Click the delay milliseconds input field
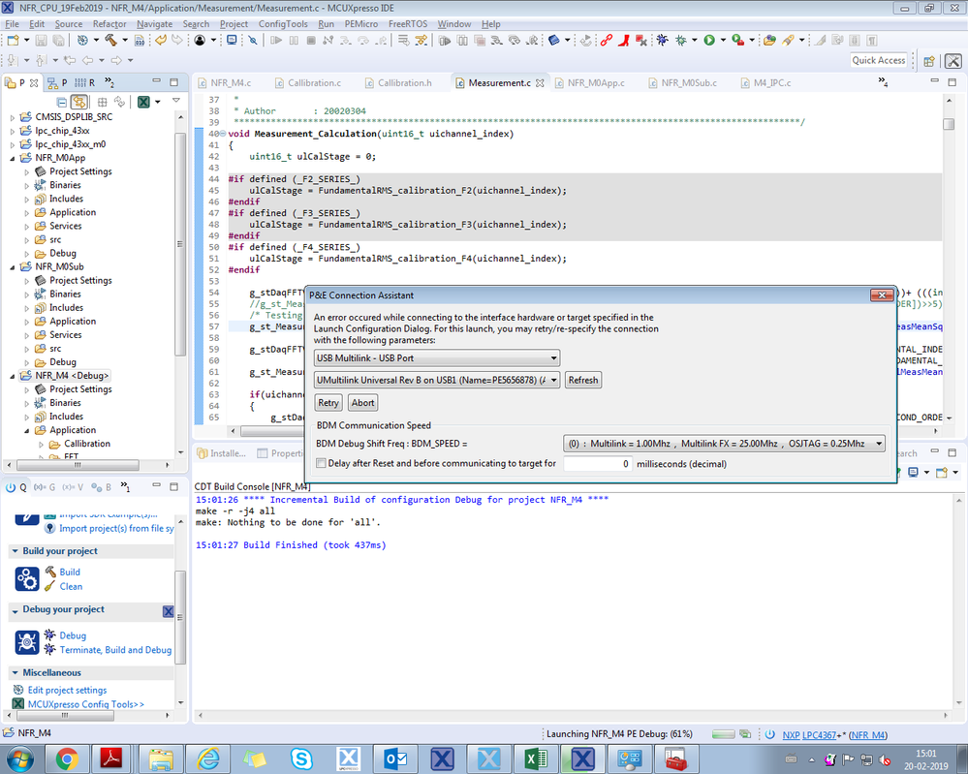 pyautogui.click(x=598, y=464)
